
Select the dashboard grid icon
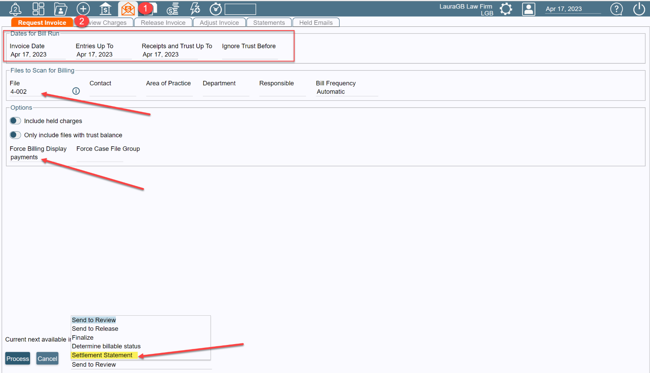(39, 9)
